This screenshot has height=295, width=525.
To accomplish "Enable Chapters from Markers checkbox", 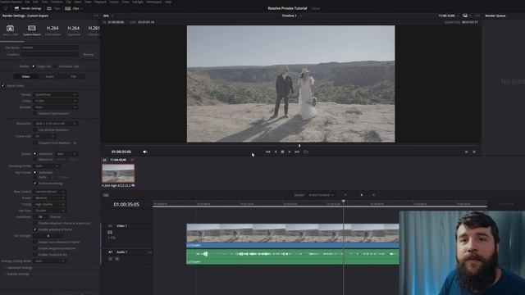I will [34, 143].
